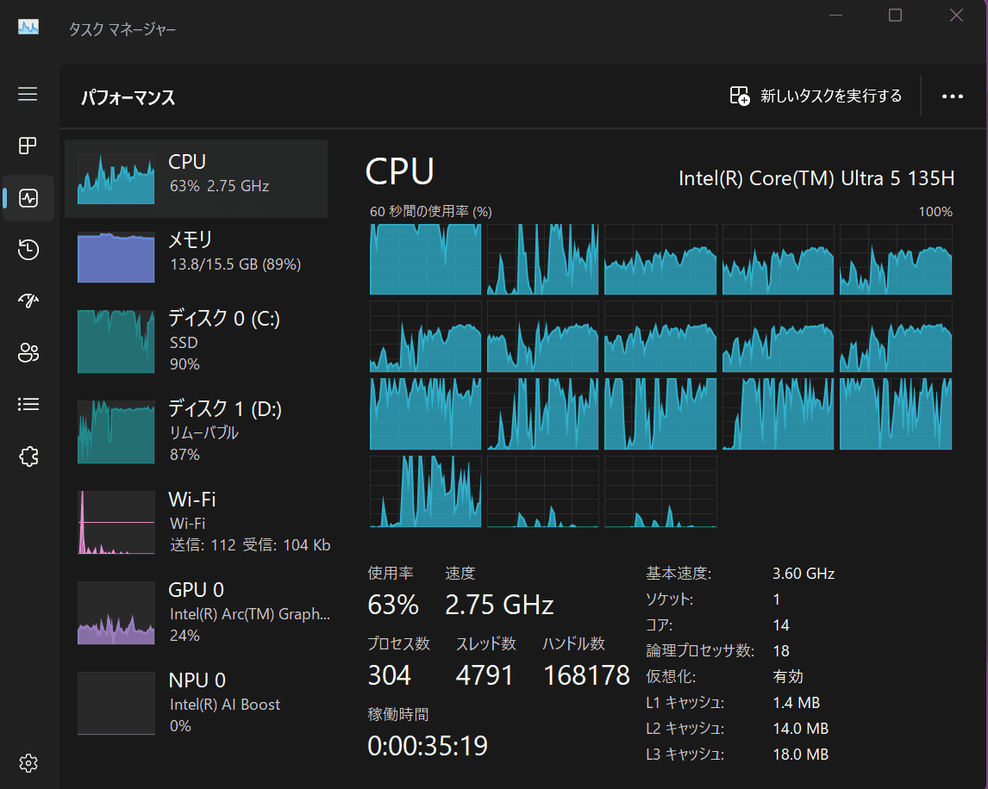988x789 pixels.
Task: Click the メモリ usage mini graph thumbnail
Action: pyautogui.click(x=116, y=257)
